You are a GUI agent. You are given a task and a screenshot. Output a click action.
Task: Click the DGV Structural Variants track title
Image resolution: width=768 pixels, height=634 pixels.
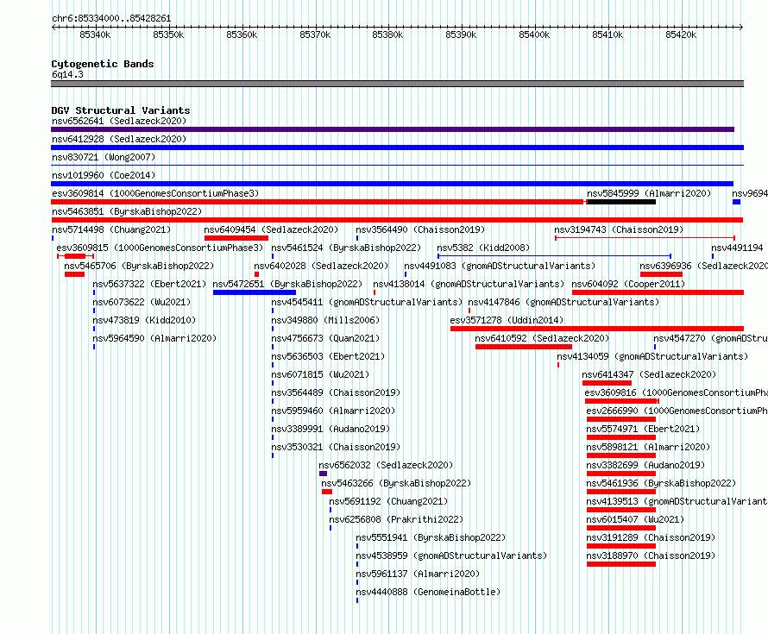coord(121,110)
